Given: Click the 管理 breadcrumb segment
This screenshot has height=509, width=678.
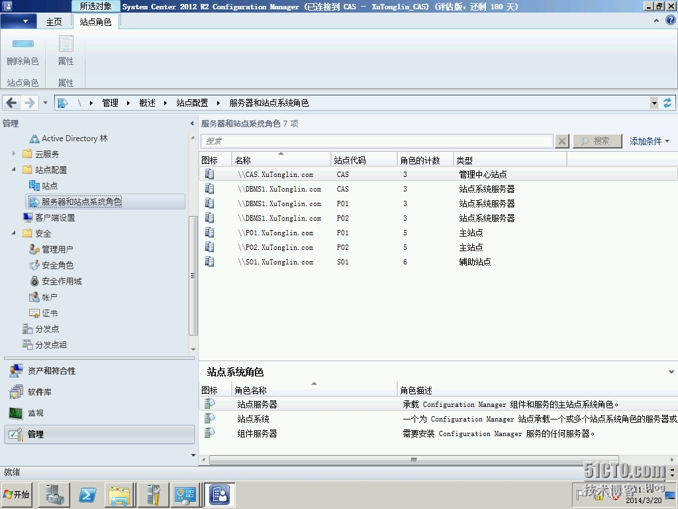Looking at the screenshot, I should tap(110, 103).
